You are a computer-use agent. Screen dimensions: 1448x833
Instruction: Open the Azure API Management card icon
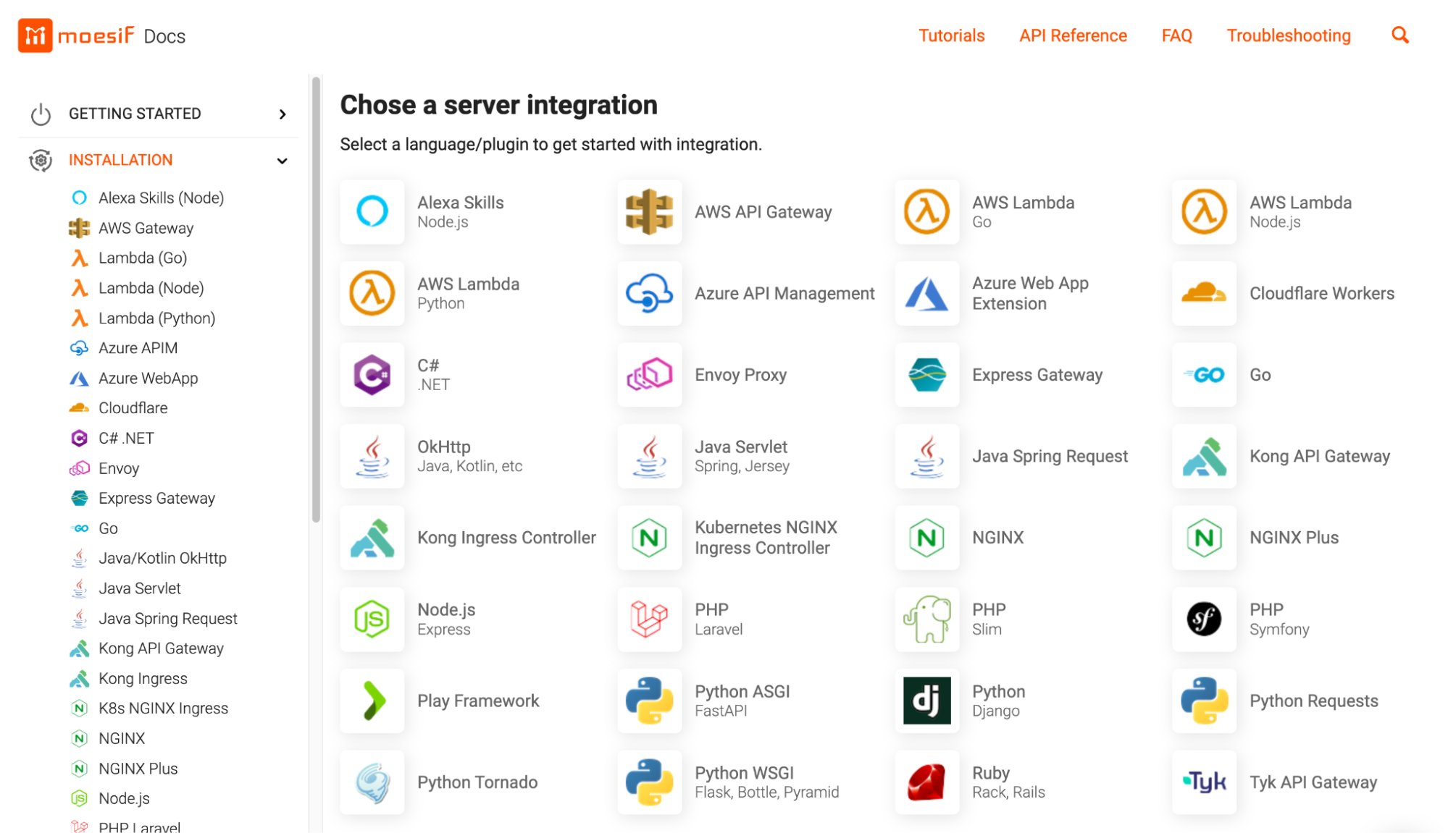pyautogui.click(x=649, y=293)
